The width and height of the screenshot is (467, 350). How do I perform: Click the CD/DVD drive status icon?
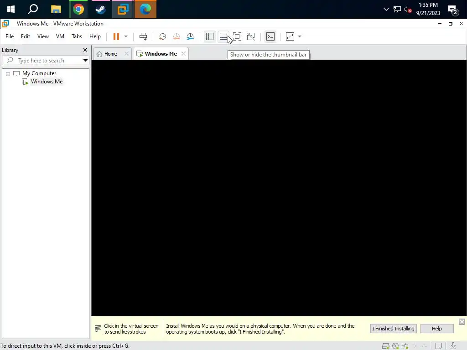tap(395, 346)
